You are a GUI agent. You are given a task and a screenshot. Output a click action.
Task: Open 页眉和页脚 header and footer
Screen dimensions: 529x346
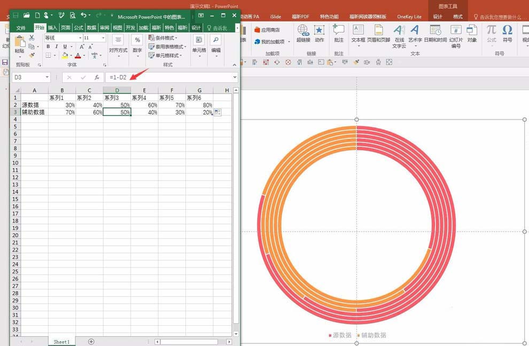[x=378, y=34]
